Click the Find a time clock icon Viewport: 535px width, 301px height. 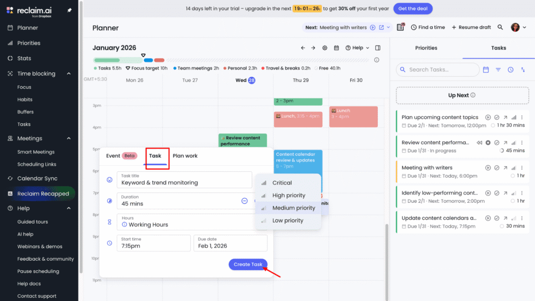414,27
